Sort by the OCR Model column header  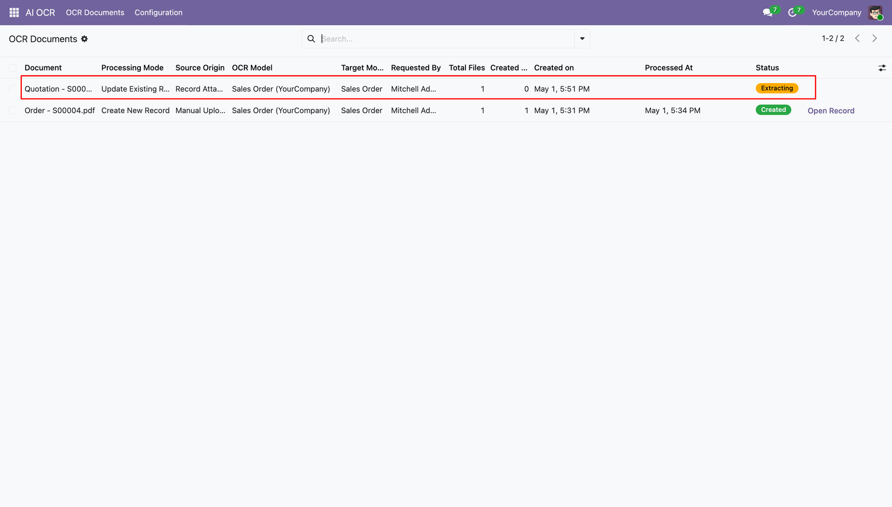coord(252,68)
